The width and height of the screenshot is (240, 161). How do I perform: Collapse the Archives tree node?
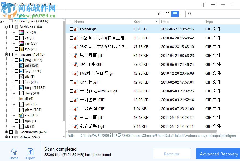pyautogui.click(x=7, y=27)
